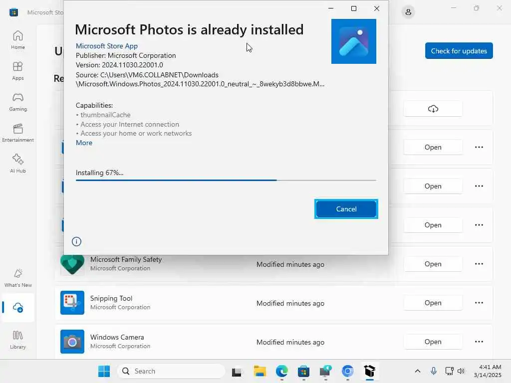Click the Microsoft Family Safety app icon
Screen dimensions: 511x383
click(x=72, y=264)
